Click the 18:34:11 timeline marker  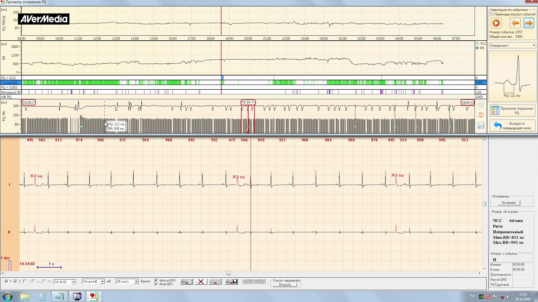point(248,102)
